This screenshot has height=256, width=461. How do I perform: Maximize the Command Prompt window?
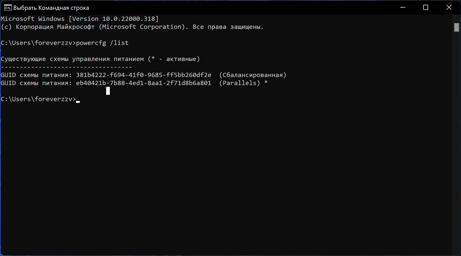tap(426, 8)
